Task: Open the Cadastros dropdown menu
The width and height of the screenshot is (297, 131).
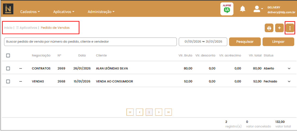Action: (x=30, y=12)
